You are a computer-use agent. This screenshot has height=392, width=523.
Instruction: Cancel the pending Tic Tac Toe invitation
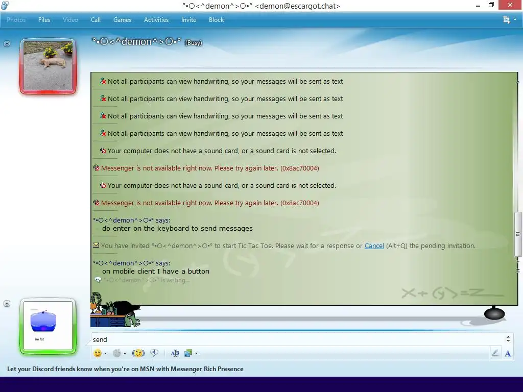374,246
